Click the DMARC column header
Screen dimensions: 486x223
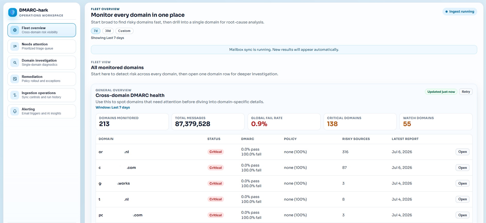(247, 139)
